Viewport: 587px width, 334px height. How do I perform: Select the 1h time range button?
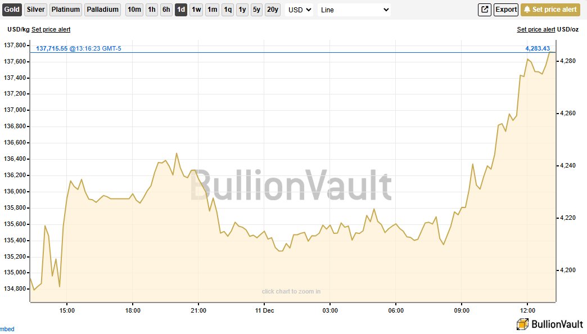point(151,9)
